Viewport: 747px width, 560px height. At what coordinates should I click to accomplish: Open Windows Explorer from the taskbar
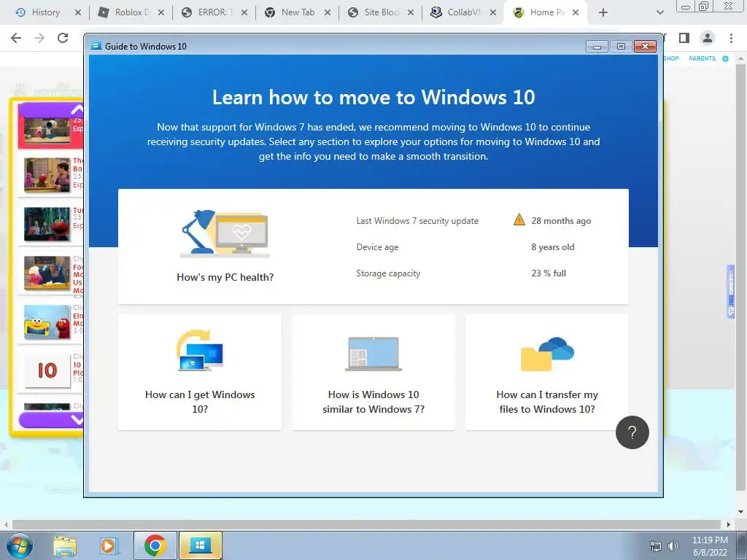tap(65, 546)
